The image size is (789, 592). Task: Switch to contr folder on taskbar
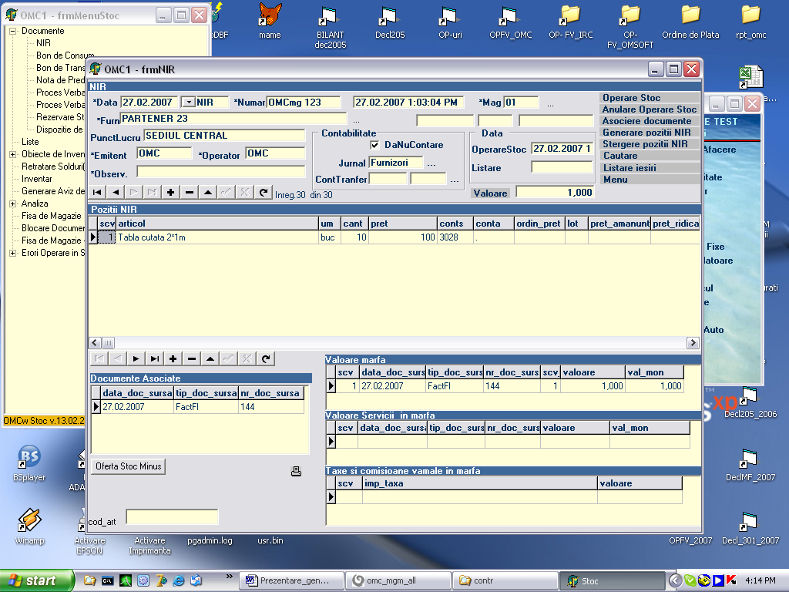click(505, 580)
